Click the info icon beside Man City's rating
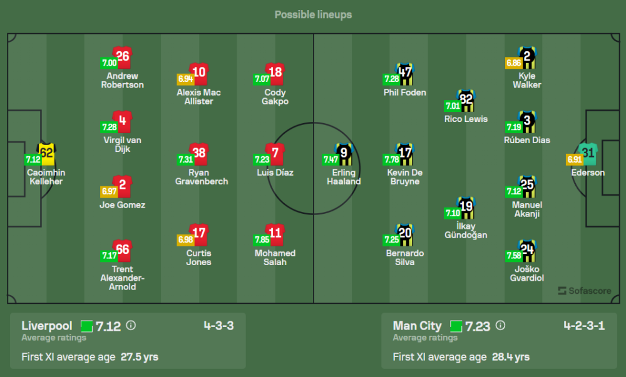Screen dimensions: 626x377 click(500, 326)
